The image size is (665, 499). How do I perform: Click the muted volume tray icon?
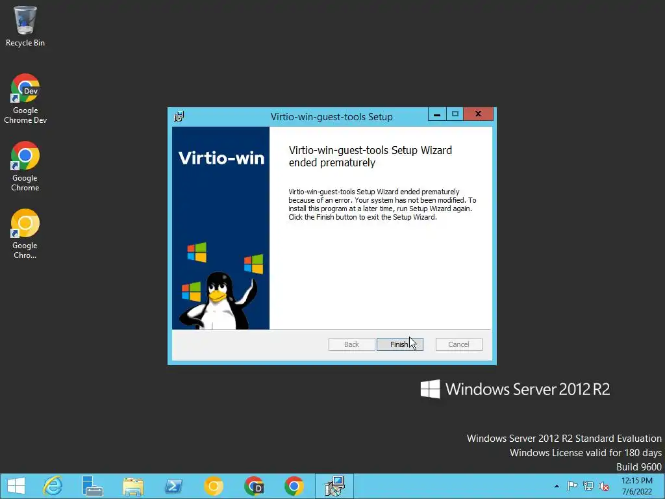point(604,486)
